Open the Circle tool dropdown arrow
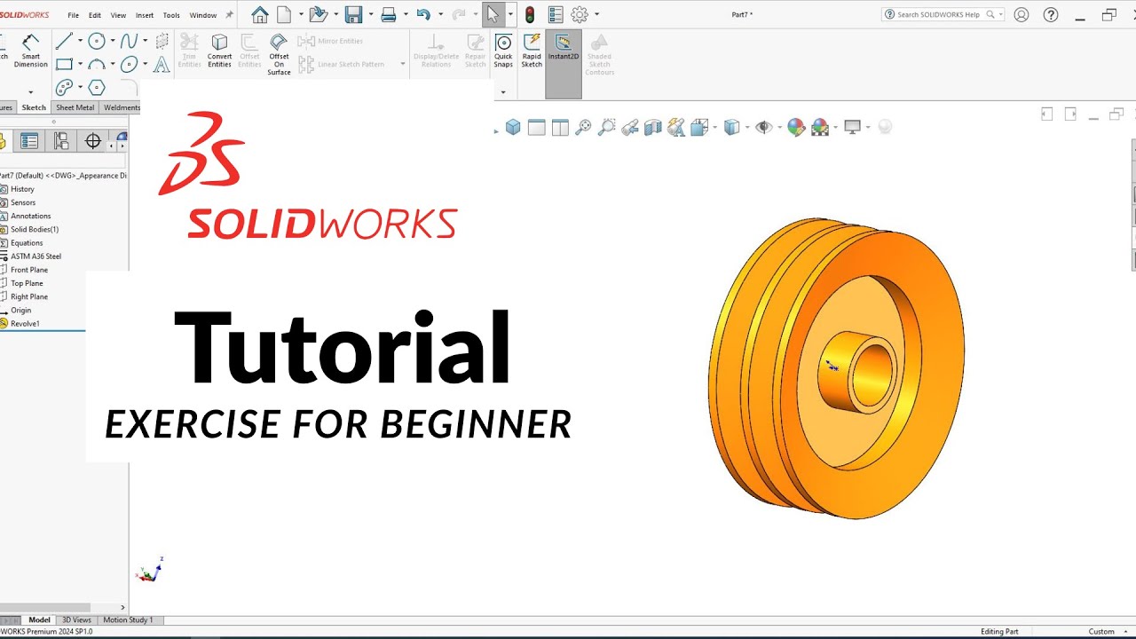Viewport: 1136px width, 639px height. click(113, 41)
